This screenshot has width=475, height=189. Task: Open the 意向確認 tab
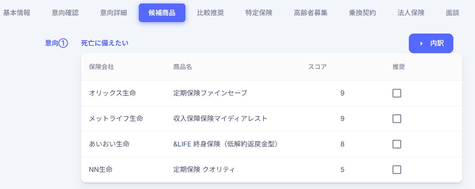pos(65,13)
